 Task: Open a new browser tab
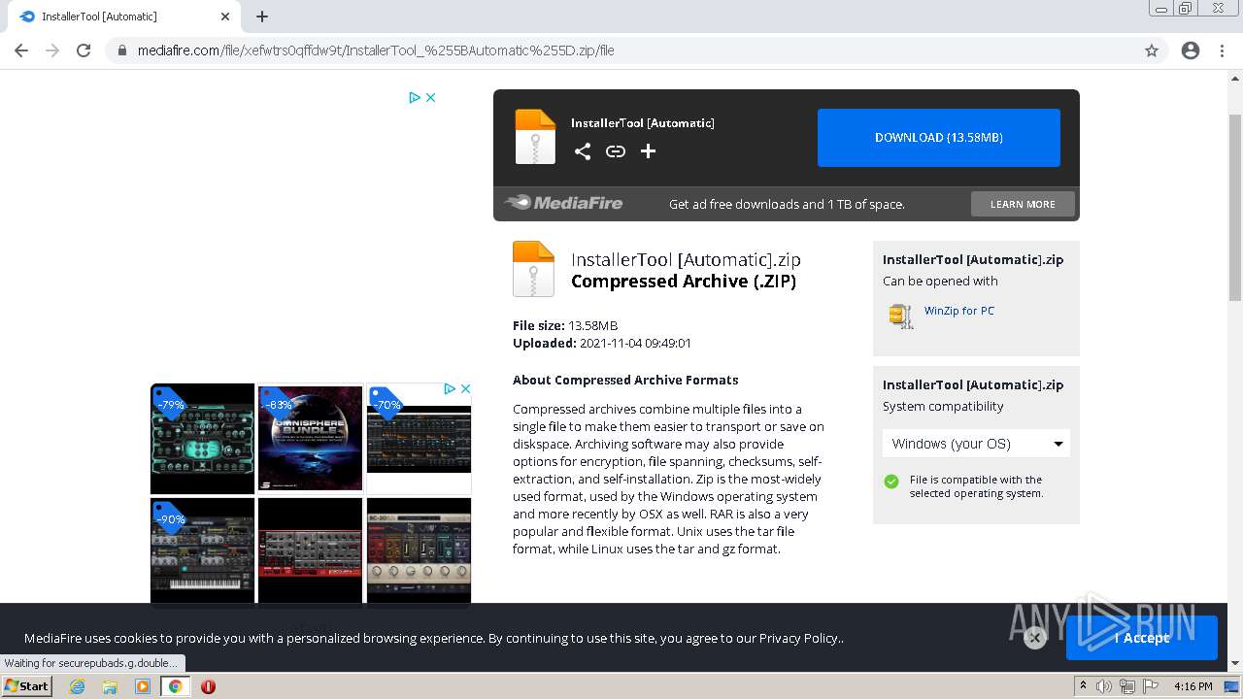pyautogui.click(x=262, y=17)
